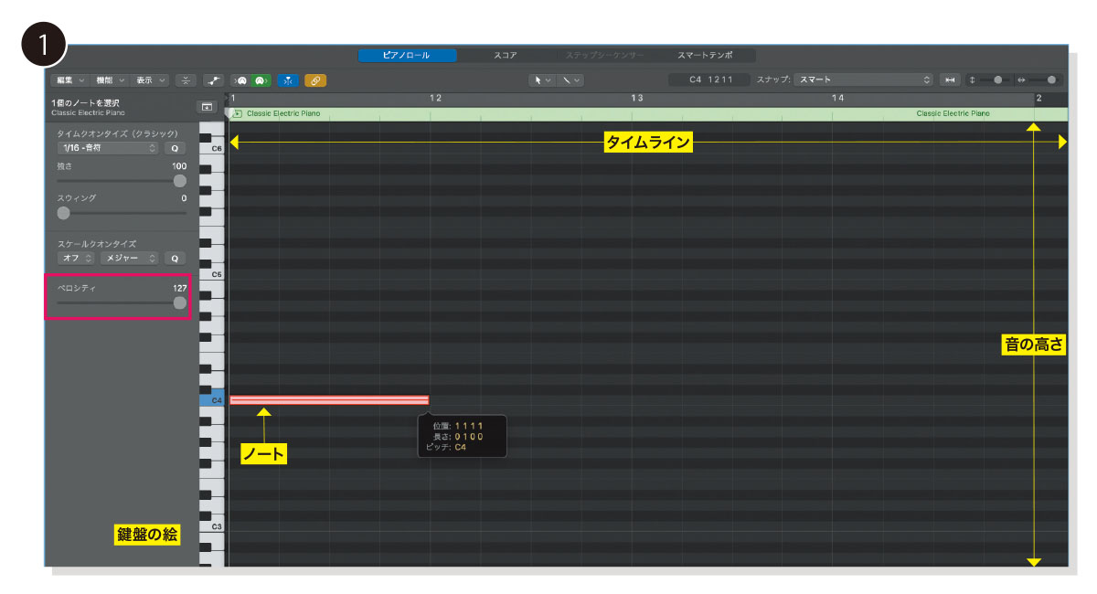Image resolution: width=1097 pixels, height=594 pixels.
Task: Toggle the automation curve button
Action: (213, 80)
